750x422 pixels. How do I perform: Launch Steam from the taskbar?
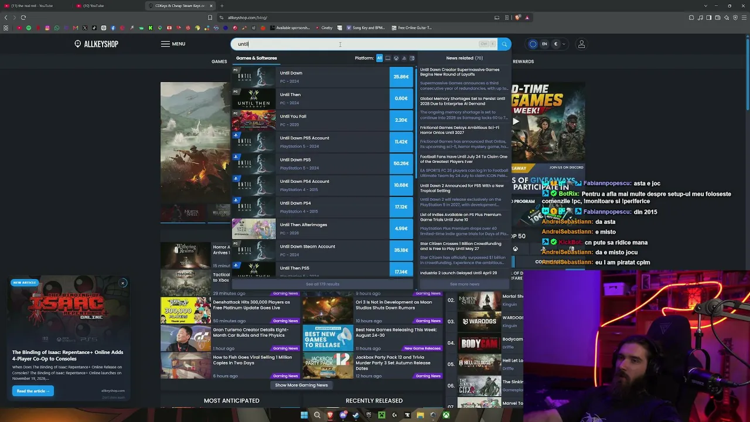coord(356,415)
